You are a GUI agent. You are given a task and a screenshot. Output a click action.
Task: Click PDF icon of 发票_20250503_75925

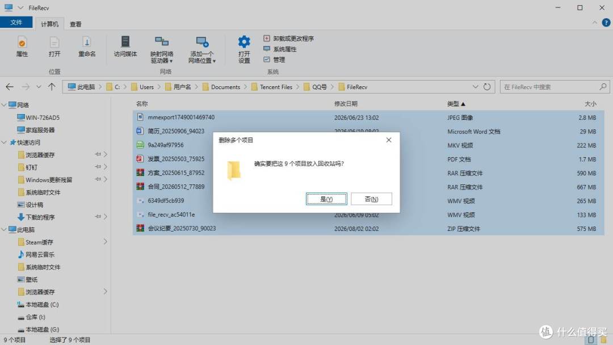[x=140, y=159]
